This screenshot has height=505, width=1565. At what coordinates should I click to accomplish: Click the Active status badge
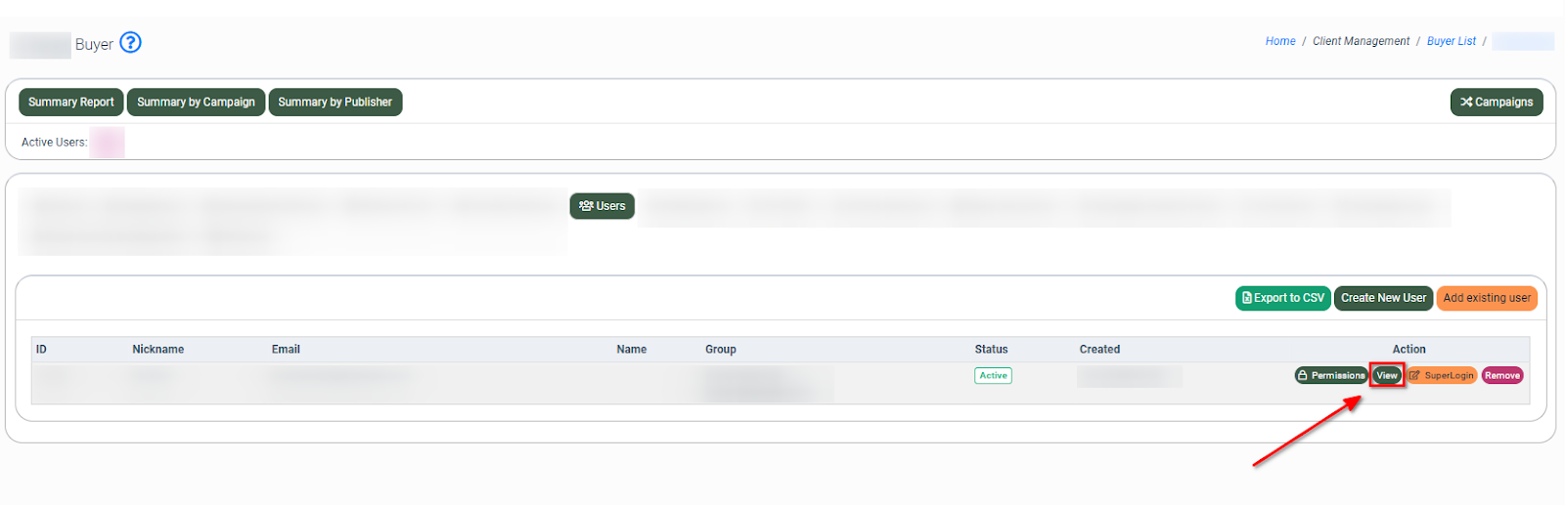993,375
